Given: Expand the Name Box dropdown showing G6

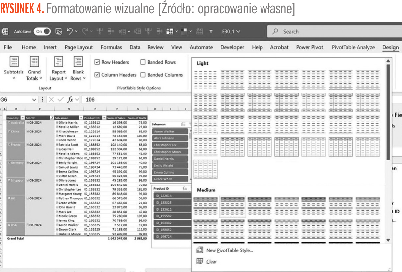Looking at the screenshot, I should tap(34, 99).
